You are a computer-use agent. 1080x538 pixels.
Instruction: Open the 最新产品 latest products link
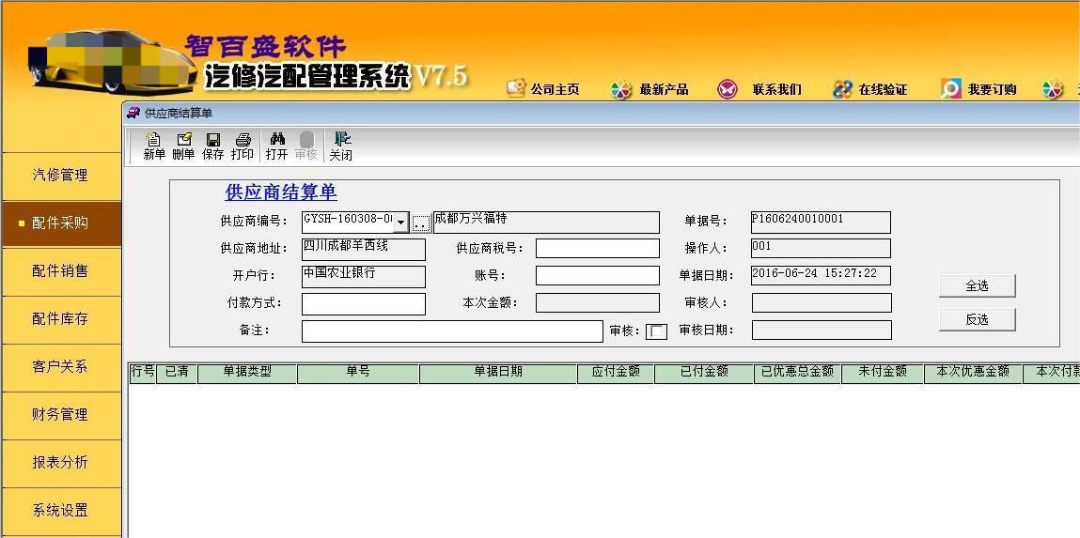coord(650,89)
